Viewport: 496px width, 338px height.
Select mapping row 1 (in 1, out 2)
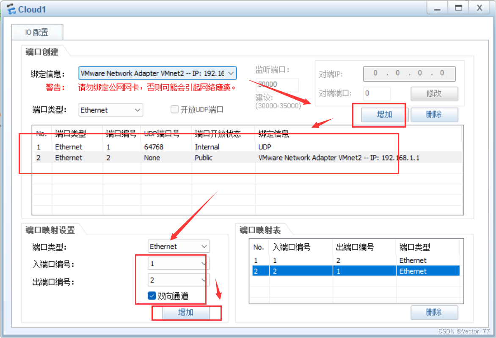tap(355, 260)
